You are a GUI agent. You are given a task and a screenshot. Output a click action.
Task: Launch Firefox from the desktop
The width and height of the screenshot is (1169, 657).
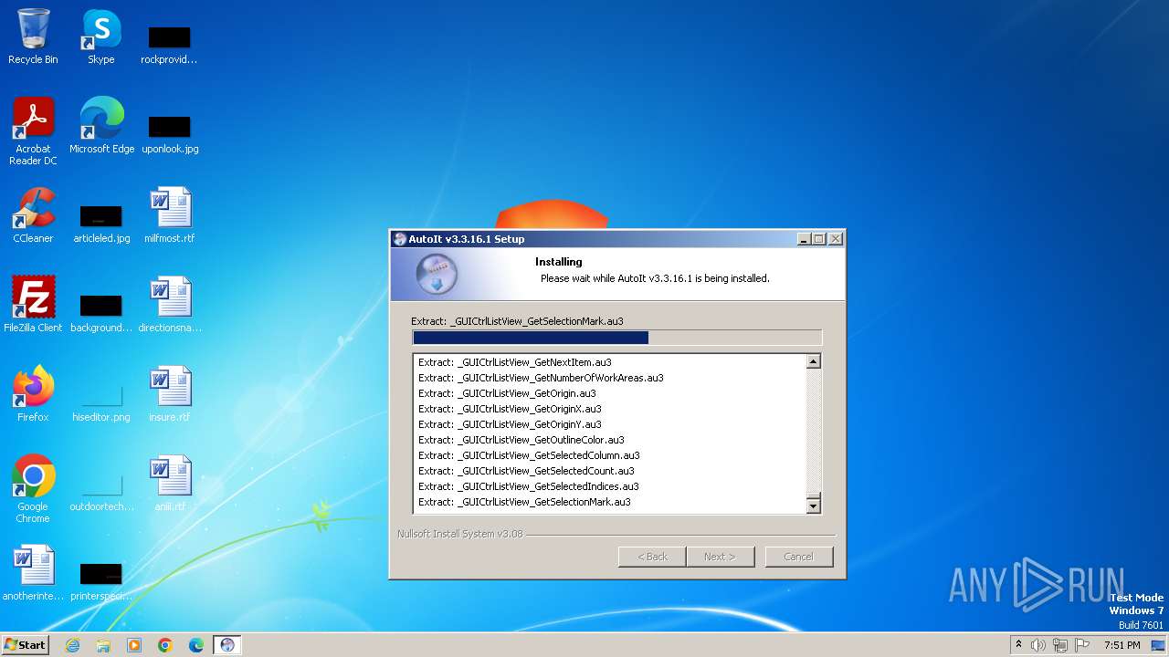pyautogui.click(x=33, y=394)
